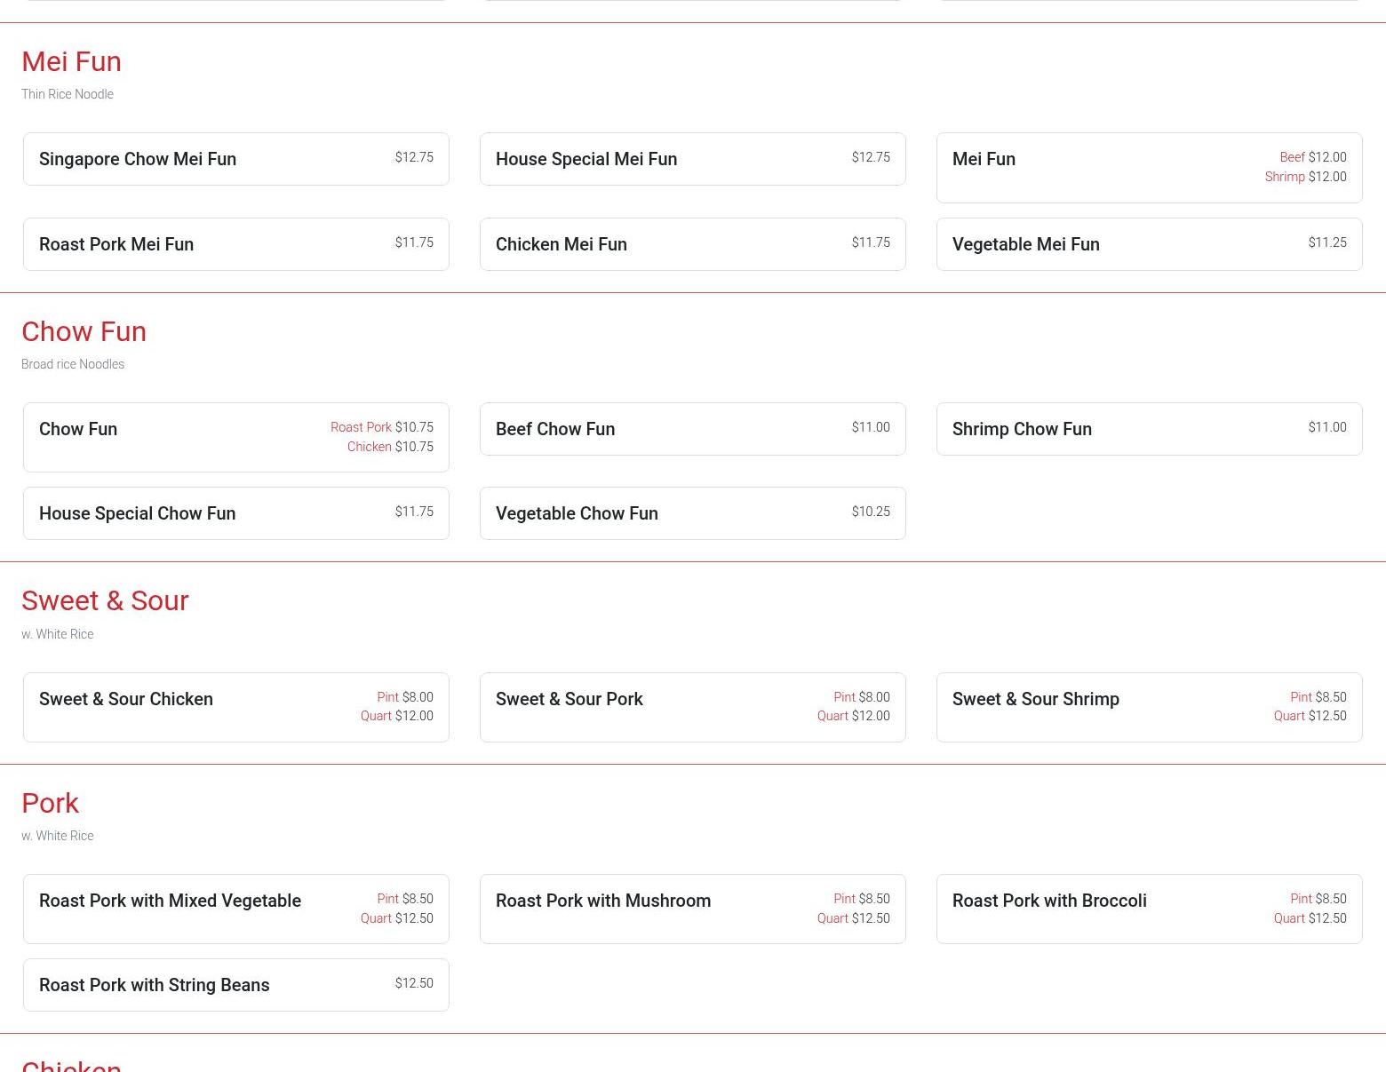Open Sweet & Sour Chicken item
1386x1072 pixels.
click(x=235, y=707)
